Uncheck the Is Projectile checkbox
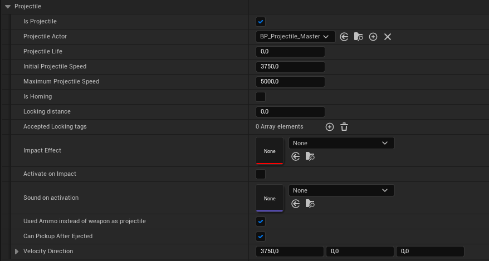This screenshot has width=489, height=261. [x=261, y=22]
